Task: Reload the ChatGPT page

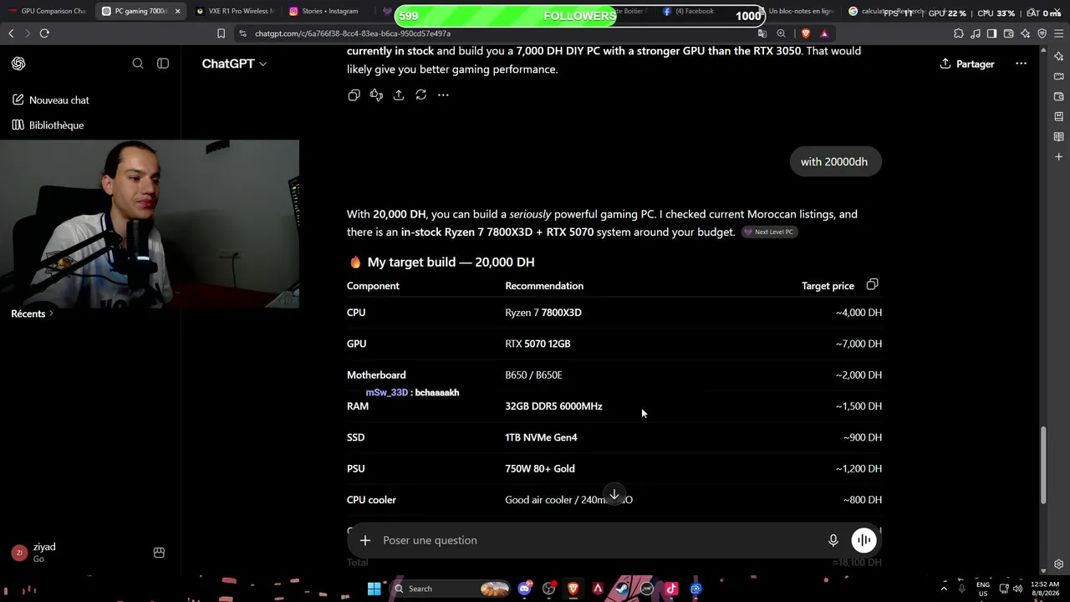Action: 44,33
